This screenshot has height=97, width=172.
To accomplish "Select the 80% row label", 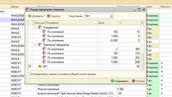I will [x=45, y=67].
